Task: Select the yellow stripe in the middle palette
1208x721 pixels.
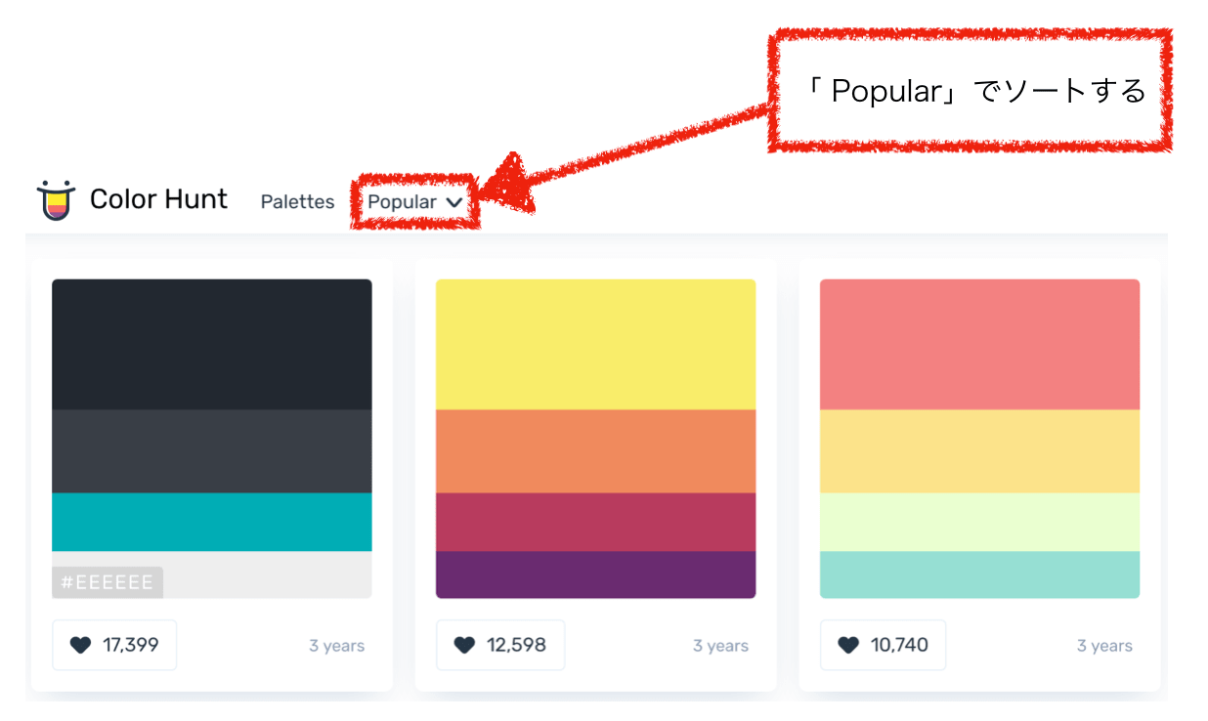Action: tap(595, 342)
